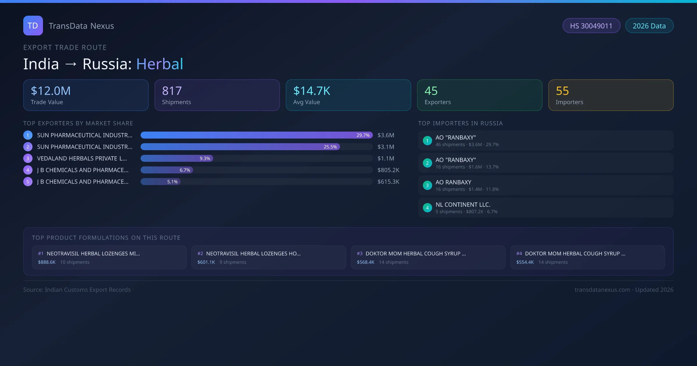
Task: Click exporter rank 2 circle badge
Action: pos(28,147)
